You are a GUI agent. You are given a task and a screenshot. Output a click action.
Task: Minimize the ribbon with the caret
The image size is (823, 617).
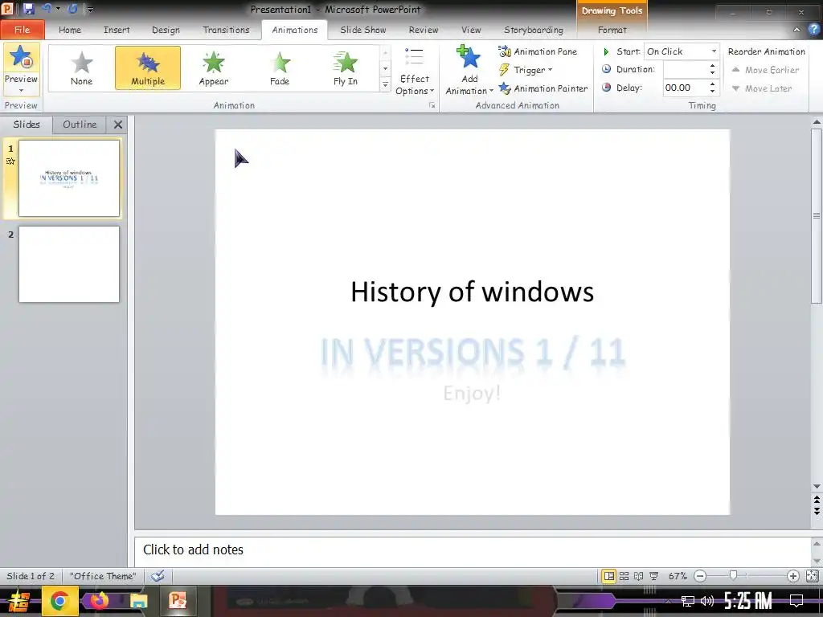pyautogui.click(x=796, y=30)
